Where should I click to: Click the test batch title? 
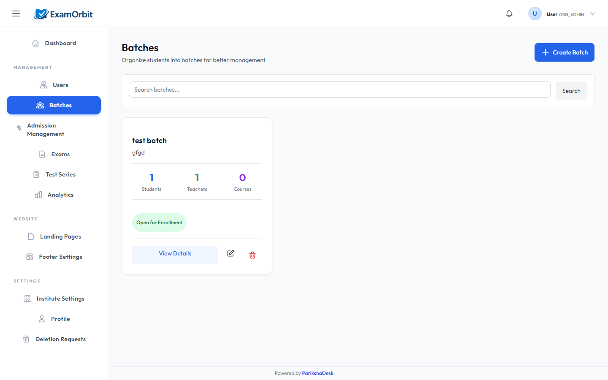click(149, 141)
